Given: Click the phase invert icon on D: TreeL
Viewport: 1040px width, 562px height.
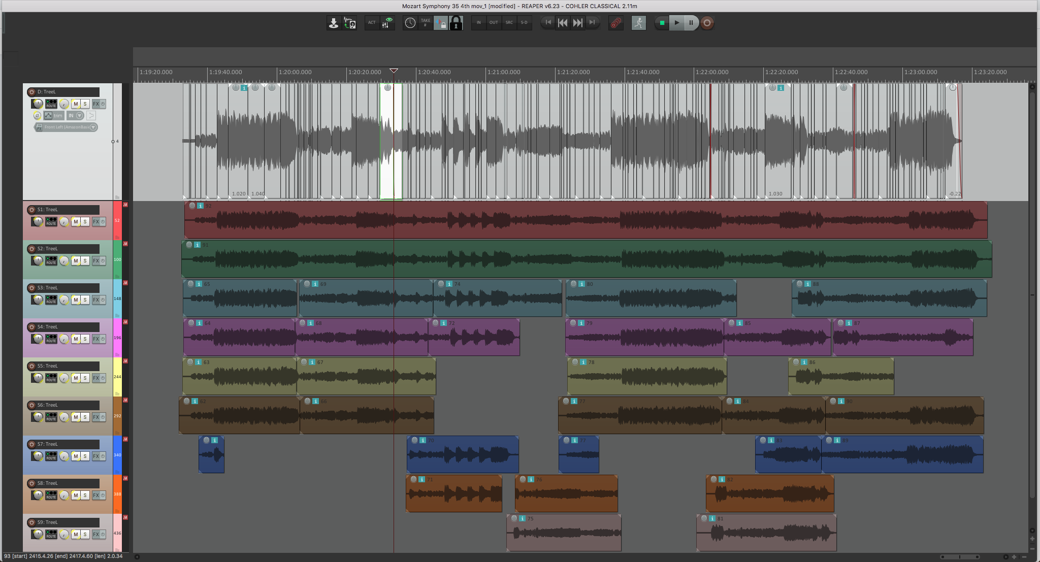Looking at the screenshot, I should click(x=38, y=116).
